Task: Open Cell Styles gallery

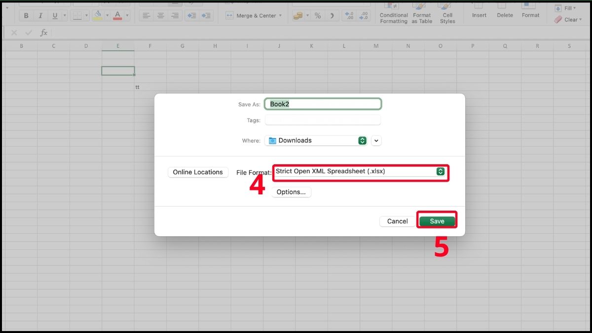Action: tap(447, 13)
